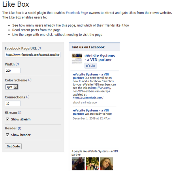Uncheck the Show header checkbox
The height and width of the screenshot is (171, 173).
[x=7, y=135]
